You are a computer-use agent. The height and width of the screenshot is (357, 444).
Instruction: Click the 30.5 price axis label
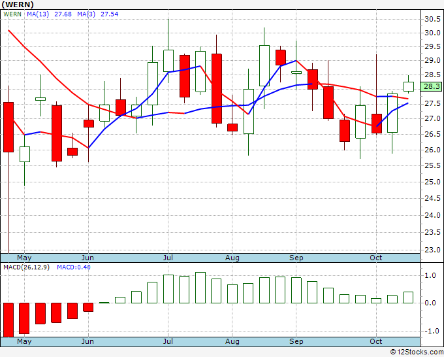[x=432, y=19]
